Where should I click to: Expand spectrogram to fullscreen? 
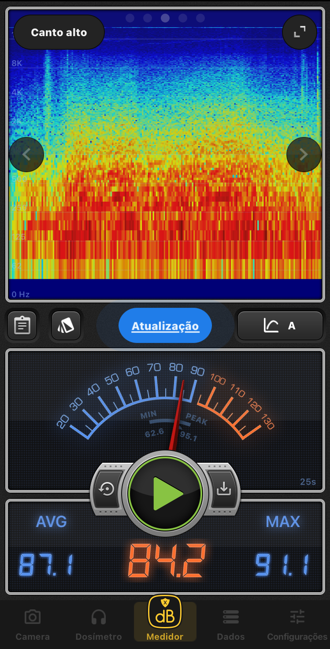point(300,32)
